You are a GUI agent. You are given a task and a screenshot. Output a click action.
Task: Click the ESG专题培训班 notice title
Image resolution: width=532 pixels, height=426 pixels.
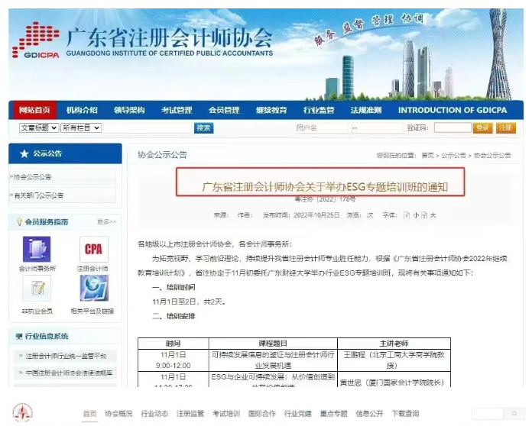(325, 187)
